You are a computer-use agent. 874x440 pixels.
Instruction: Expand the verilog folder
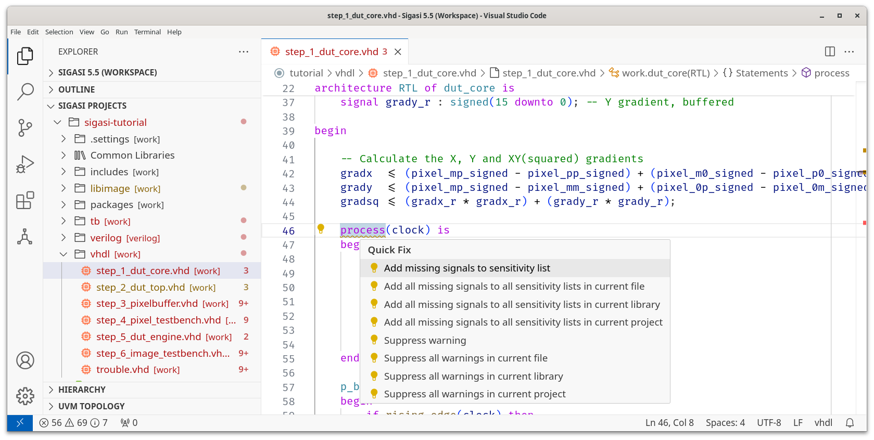point(64,238)
